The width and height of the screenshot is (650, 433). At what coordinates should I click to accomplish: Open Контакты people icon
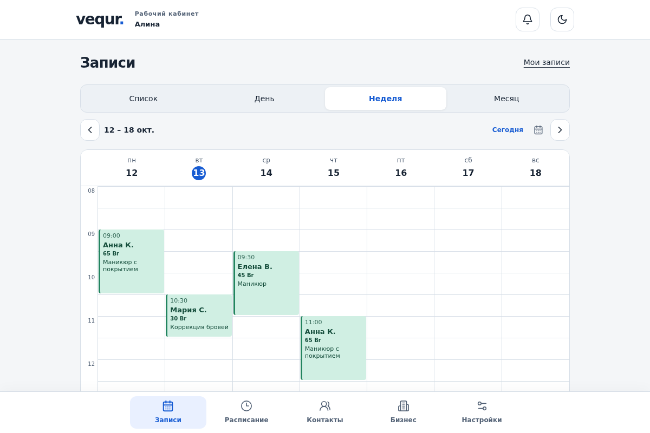(x=325, y=406)
